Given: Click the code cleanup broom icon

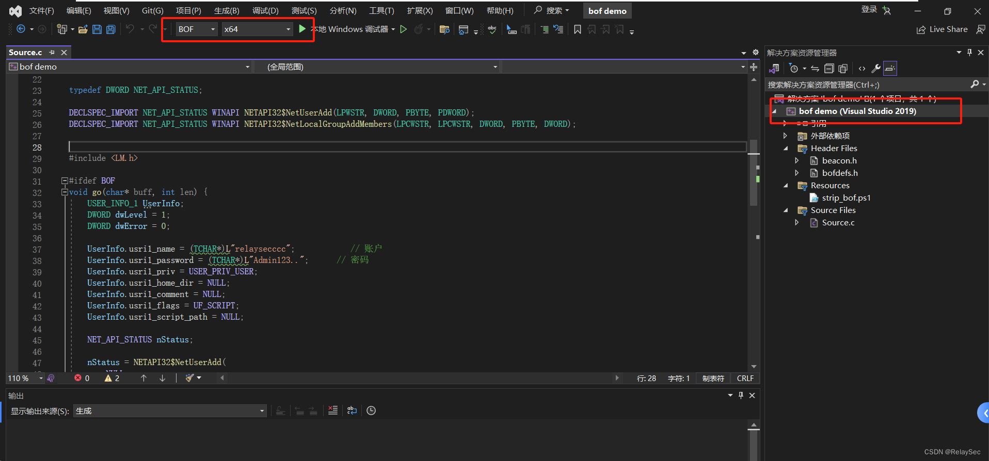Looking at the screenshot, I should coord(189,378).
